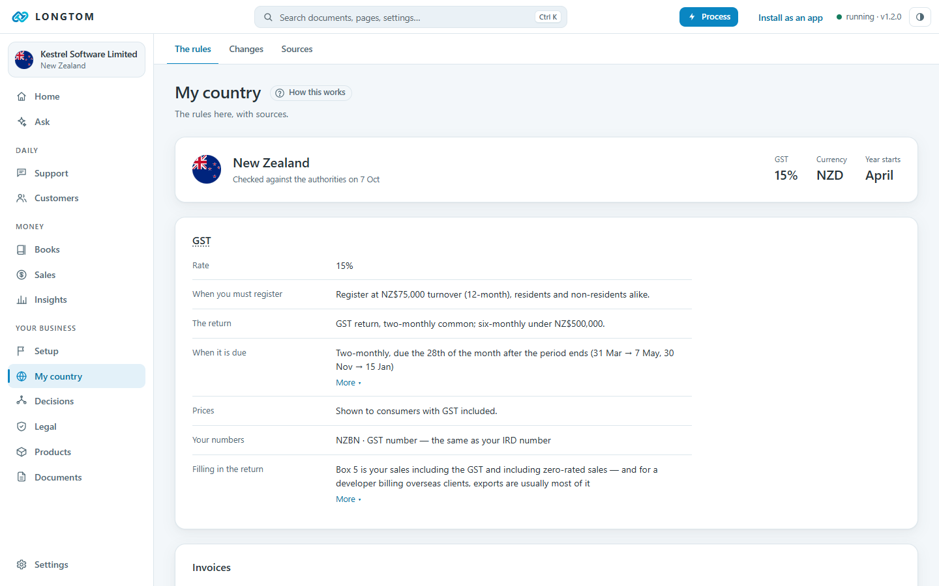Screen dimensions: 939x586
Task: Click the Home house icon in sidebar
Action: click(22, 96)
